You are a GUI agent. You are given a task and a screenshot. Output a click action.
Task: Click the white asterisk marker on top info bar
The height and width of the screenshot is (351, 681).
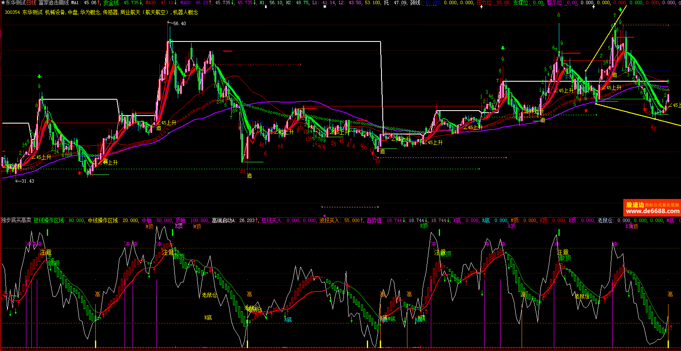(325, 7)
